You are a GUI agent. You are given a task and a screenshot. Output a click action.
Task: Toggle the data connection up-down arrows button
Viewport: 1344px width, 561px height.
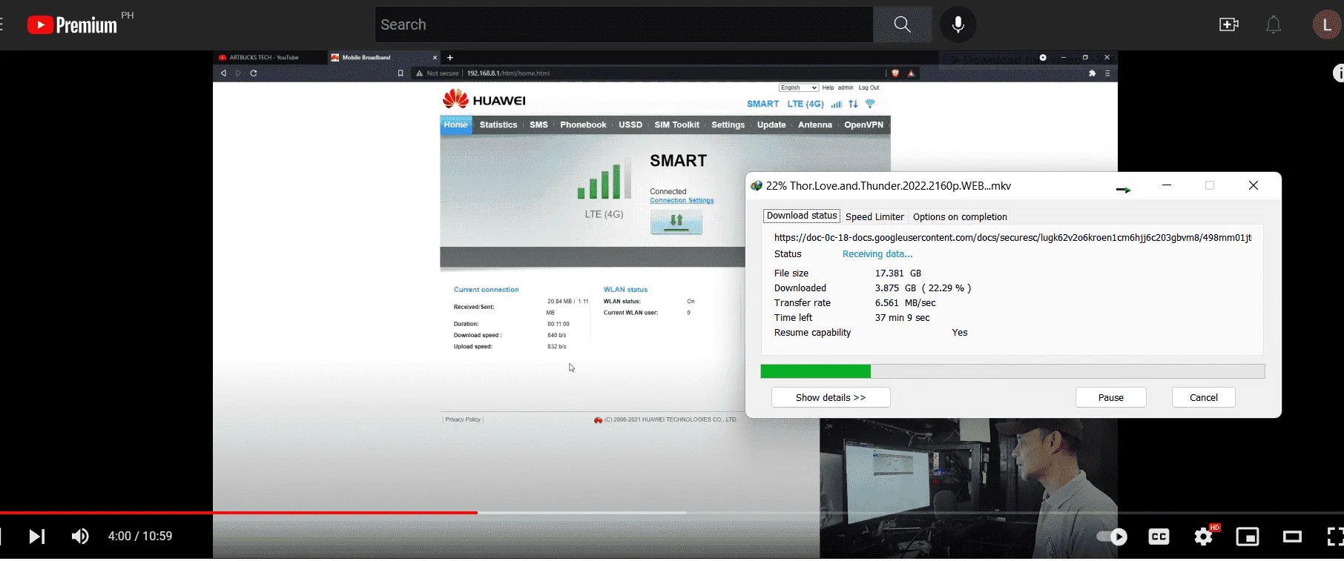[676, 222]
